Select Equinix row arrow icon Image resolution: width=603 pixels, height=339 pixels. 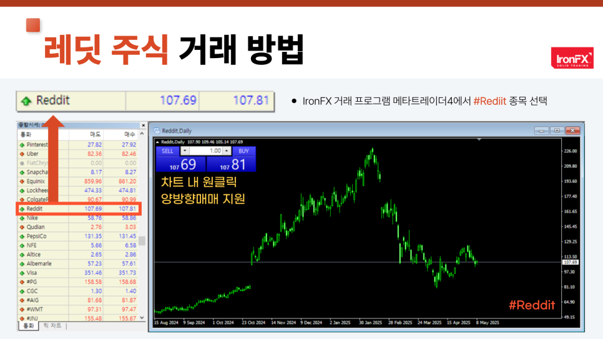[22, 182]
